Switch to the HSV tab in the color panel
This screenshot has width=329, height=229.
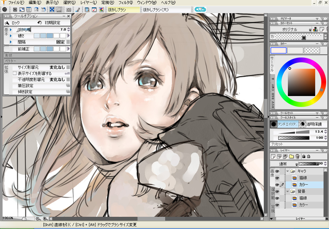coord(273,104)
